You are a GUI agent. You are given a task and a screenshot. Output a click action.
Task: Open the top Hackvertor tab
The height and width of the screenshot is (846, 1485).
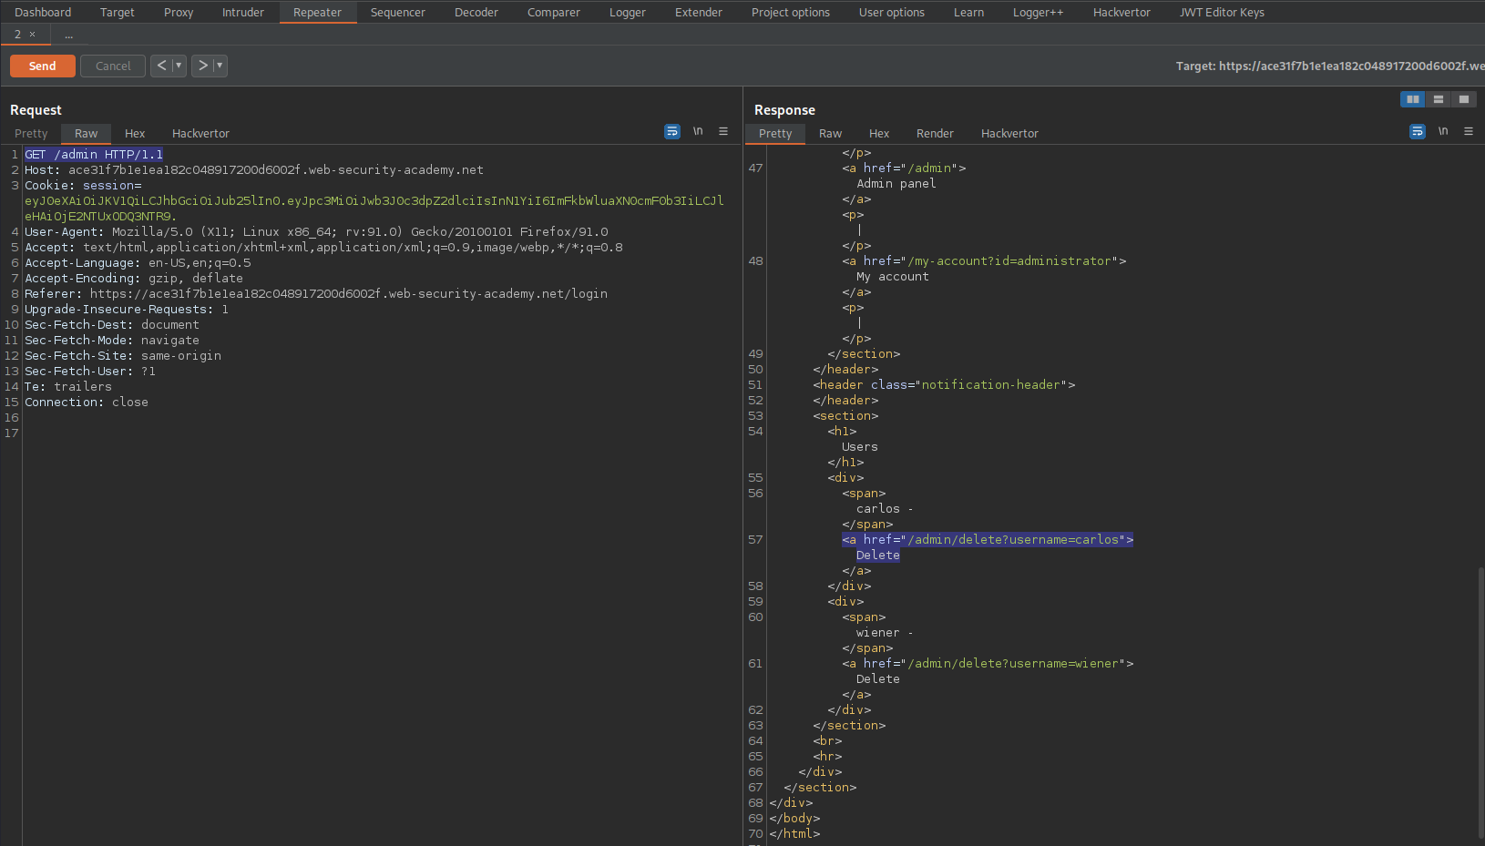1121,12
